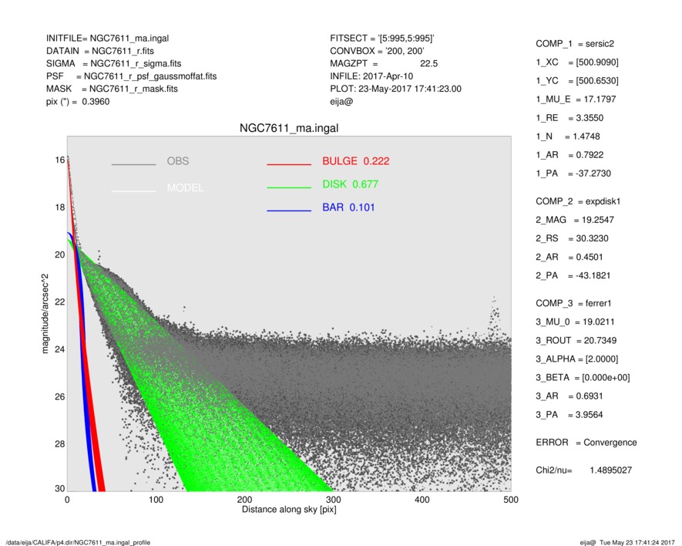Click the MAGZPT = 22.5 value

384,63
